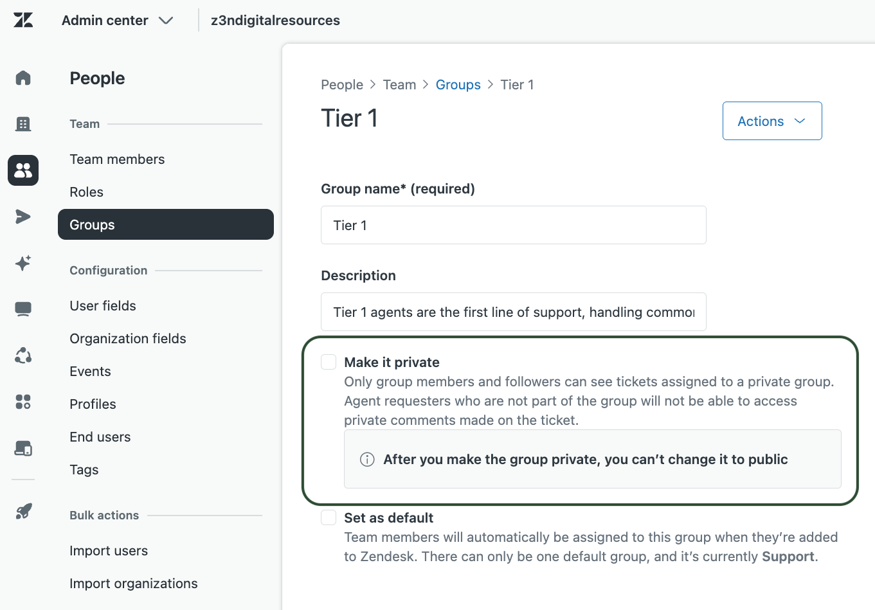Screen dimensions: 875x610
Task: Click the Zendesk logo icon
Action: (x=23, y=20)
